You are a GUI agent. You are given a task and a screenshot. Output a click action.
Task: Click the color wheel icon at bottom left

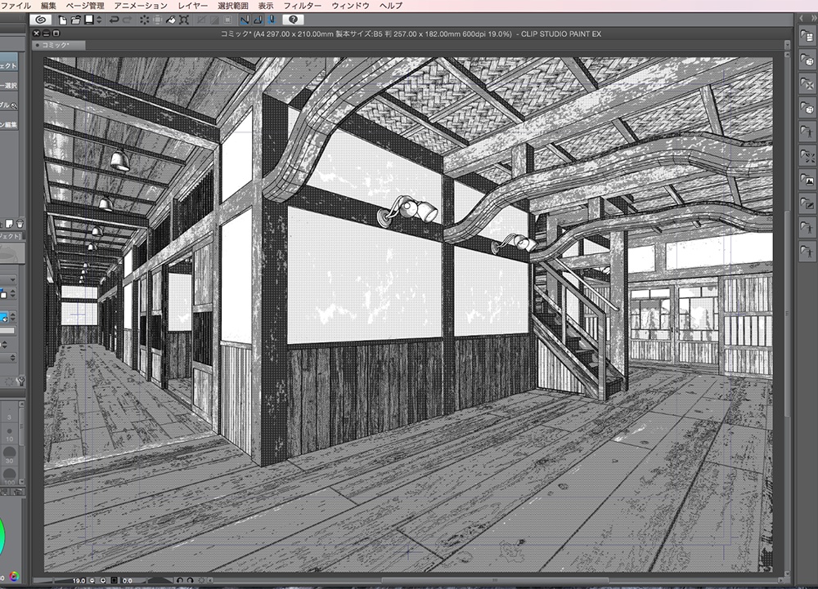point(12,577)
